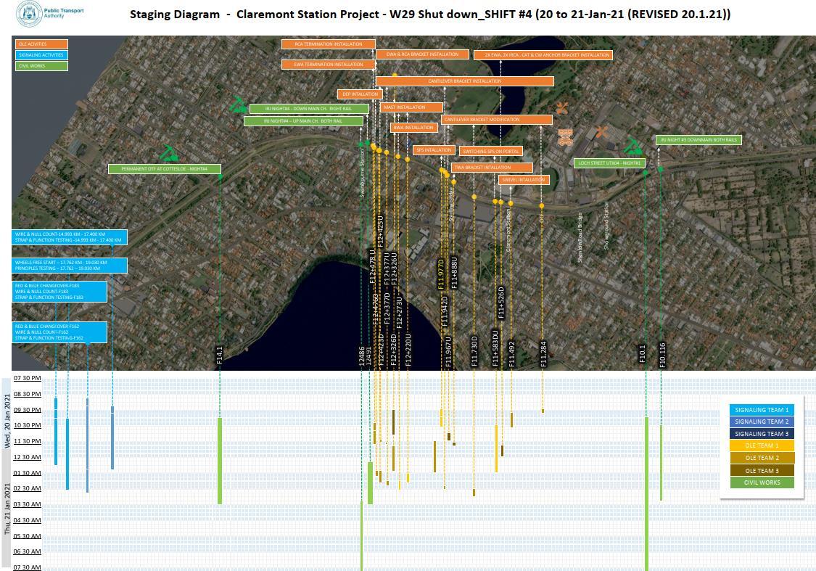Select the IRU Night #3 Downmain Both Rails label
Viewport: 816px width, 571px height.
(698, 140)
